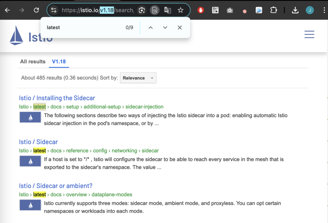Click the snippet about host set to */*
This screenshot has width=328, height=223.
(x=164, y=163)
